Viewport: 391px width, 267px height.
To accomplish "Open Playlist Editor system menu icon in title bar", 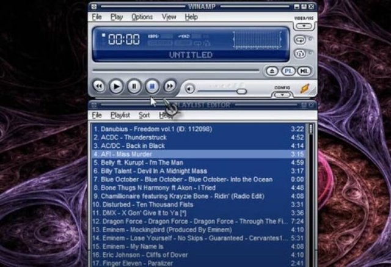I will (94, 105).
